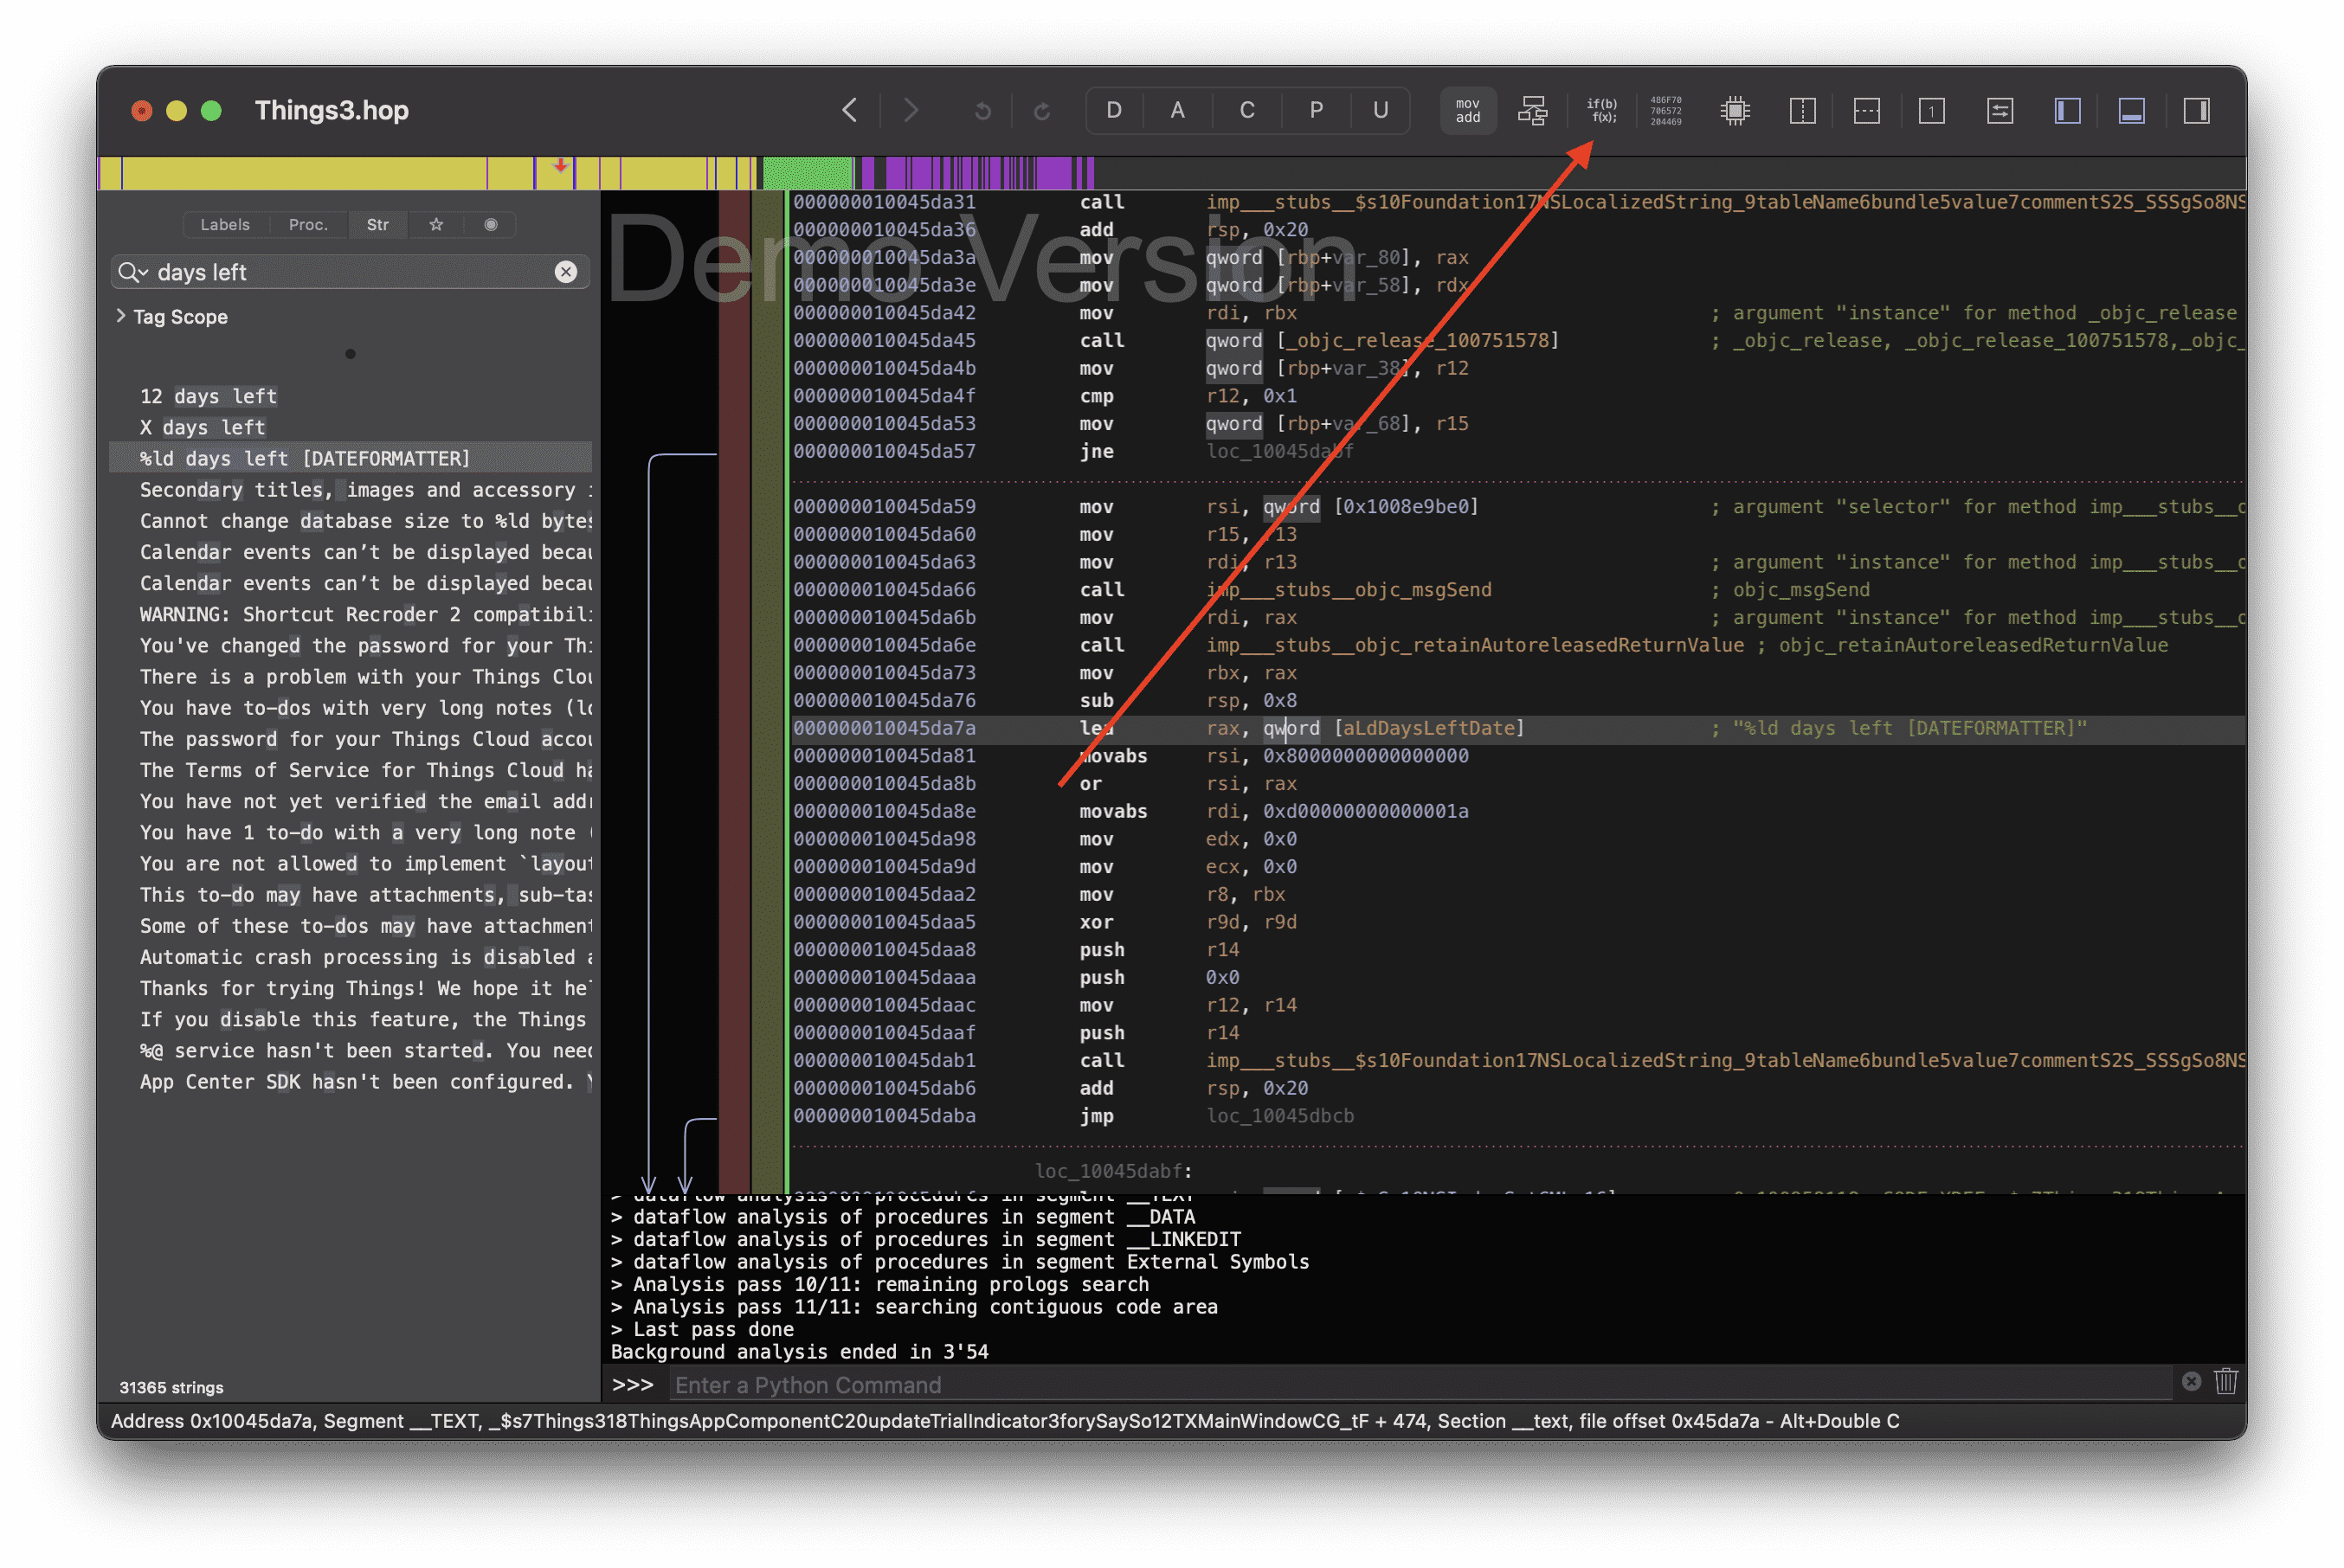Select 'Secondary titles, images and accessory' string

(x=350, y=490)
